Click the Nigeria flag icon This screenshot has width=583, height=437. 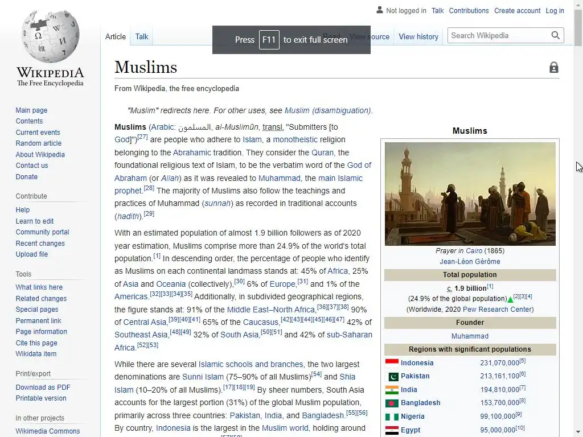point(392,417)
